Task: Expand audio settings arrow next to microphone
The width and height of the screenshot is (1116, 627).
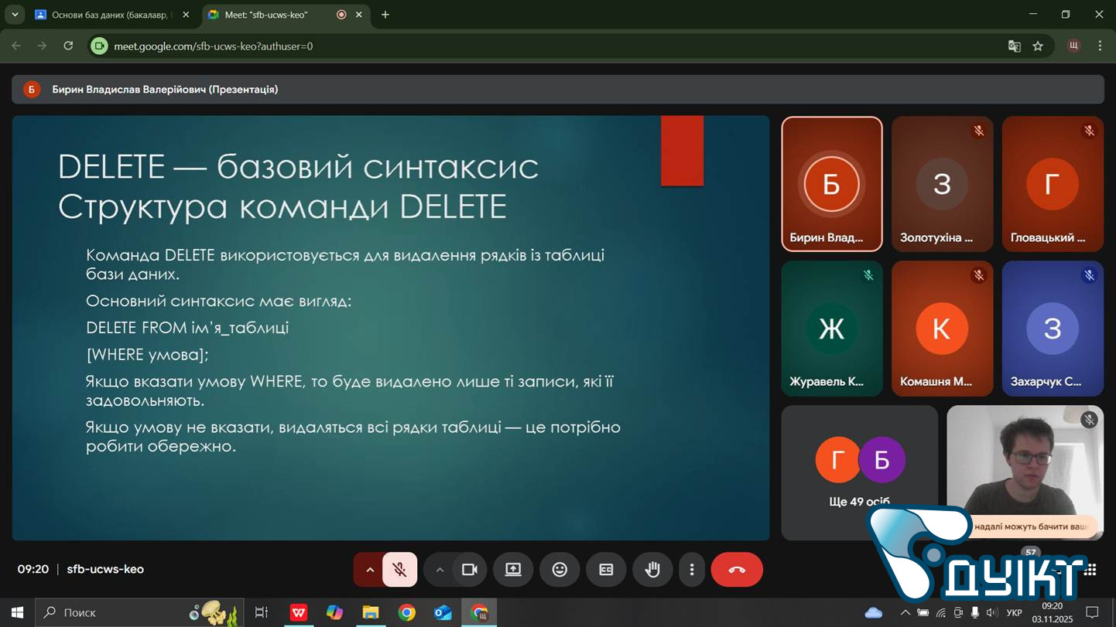Action: [370, 570]
